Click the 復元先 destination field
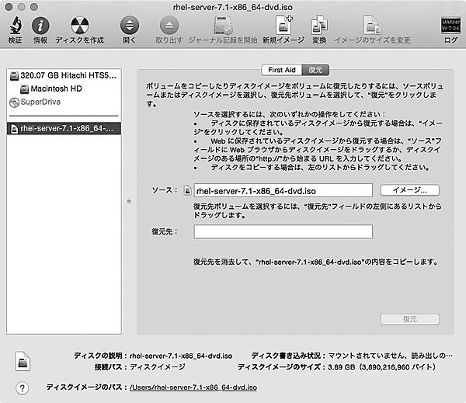This screenshot has height=403, width=466. [x=283, y=231]
